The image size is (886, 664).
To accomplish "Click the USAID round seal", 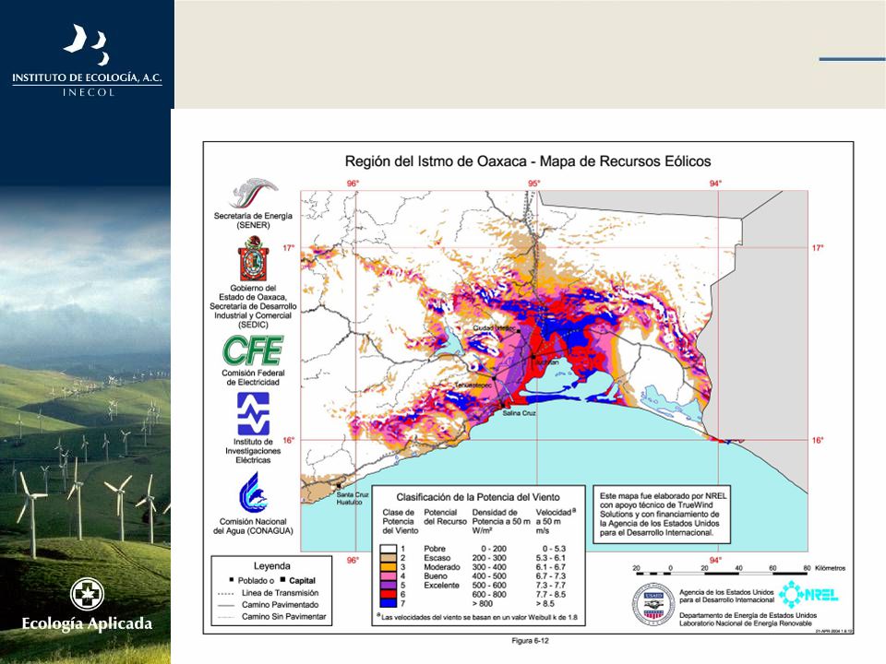I will 653,604.
